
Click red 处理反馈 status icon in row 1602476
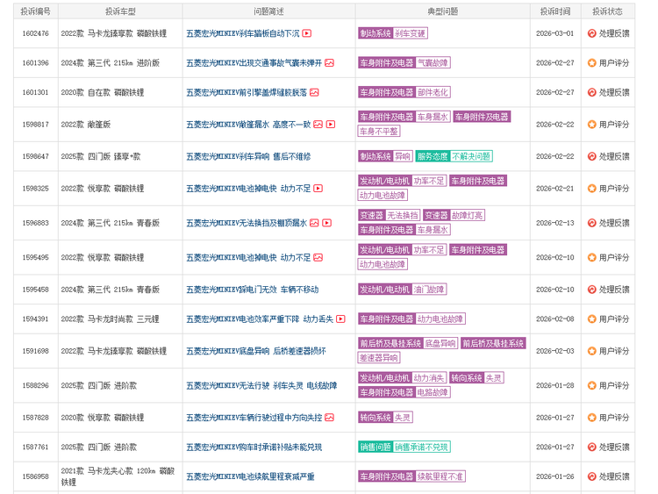[591, 33]
